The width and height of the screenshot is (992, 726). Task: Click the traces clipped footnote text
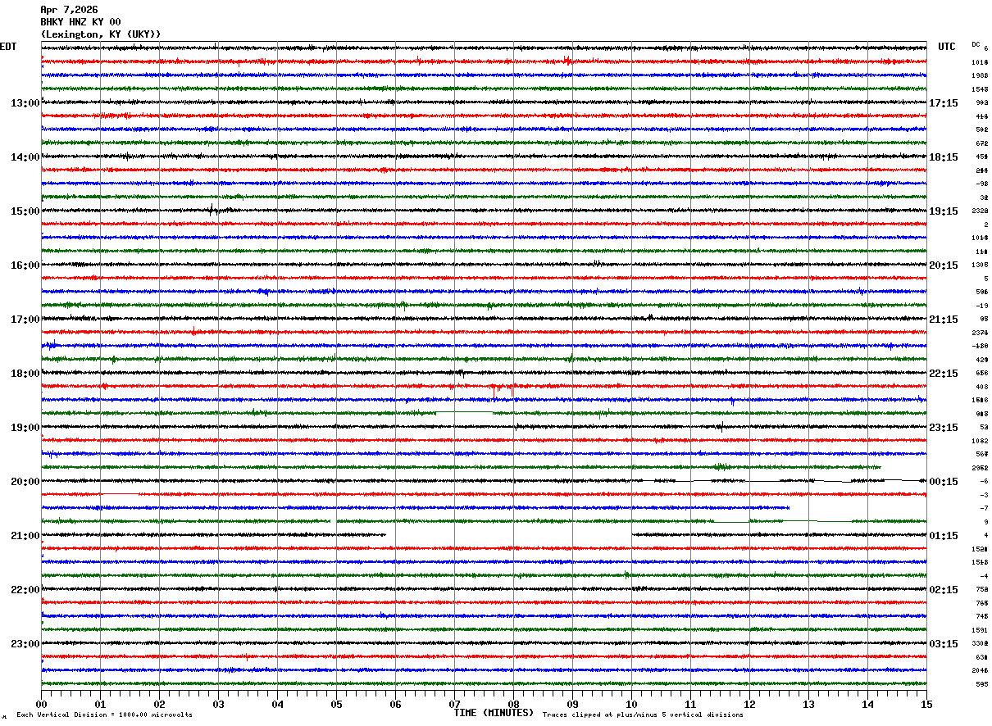(643, 715)
